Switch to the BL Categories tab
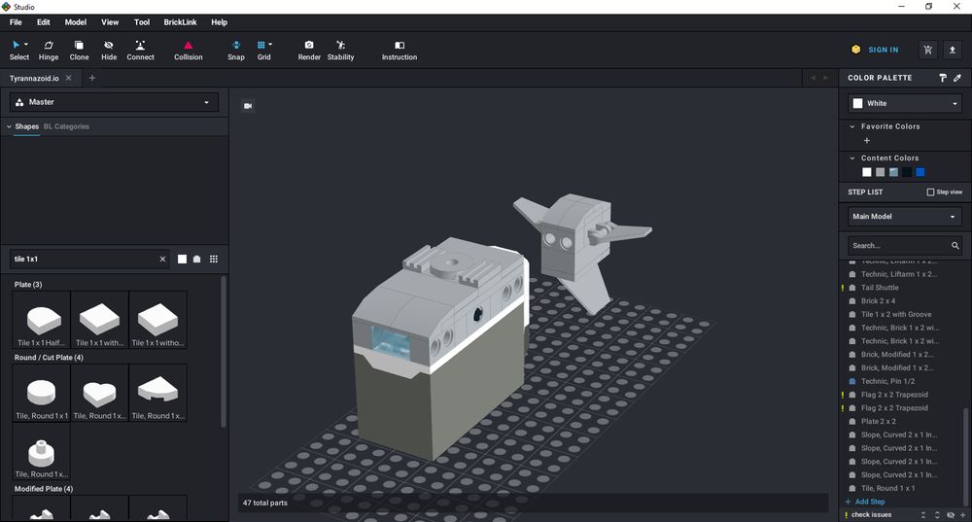 66,126
